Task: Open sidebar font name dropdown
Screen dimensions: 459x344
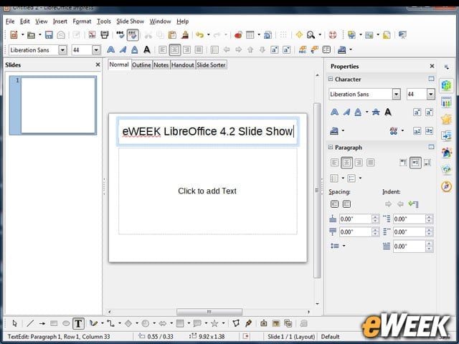Action: click(x=396, y=94)
